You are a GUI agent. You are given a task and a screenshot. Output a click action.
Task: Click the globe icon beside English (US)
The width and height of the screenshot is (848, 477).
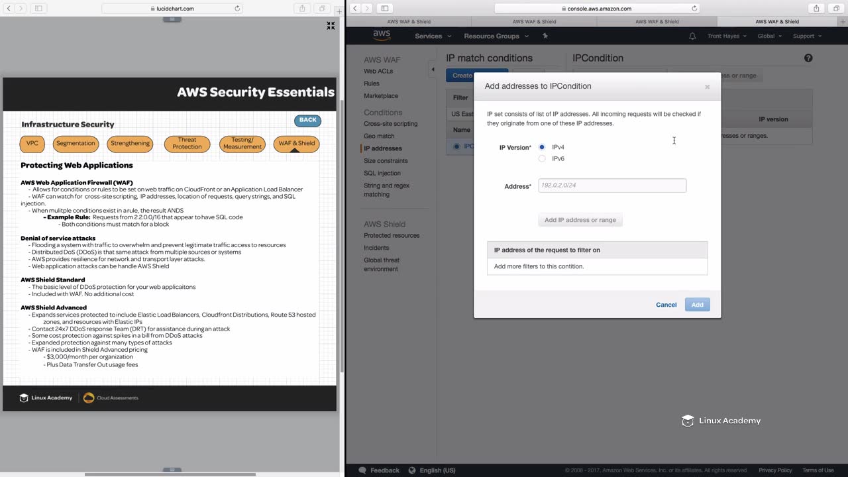pos(412,470)
